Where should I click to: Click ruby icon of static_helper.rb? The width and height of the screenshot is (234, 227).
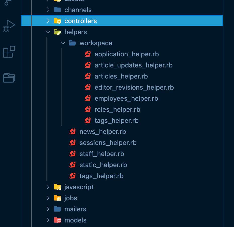(72, 165)
